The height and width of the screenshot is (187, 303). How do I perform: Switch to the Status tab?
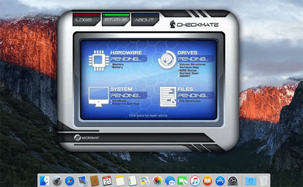click(x=116, y=20)
